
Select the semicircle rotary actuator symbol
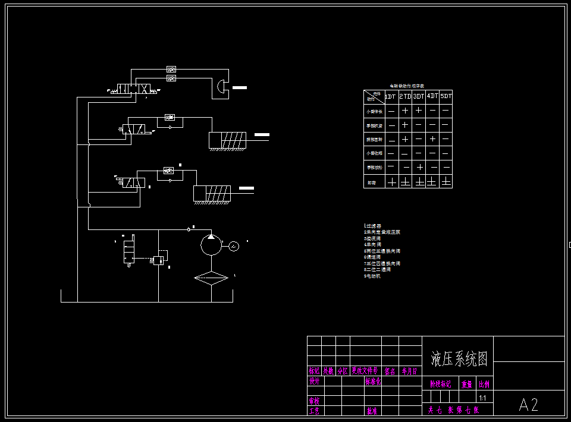tap(221, 87)
